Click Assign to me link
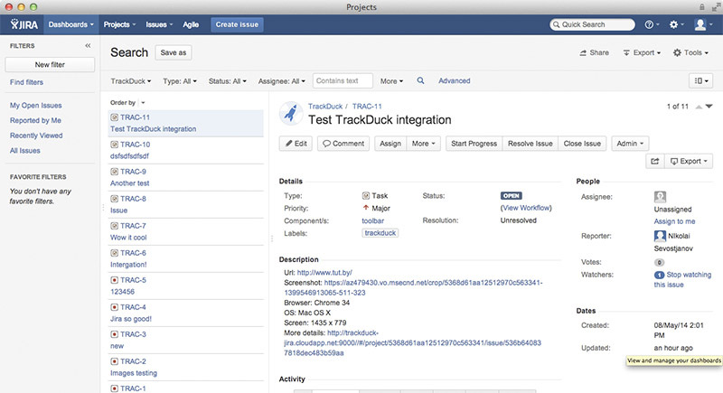Viewport: 723px width, 393px height. [x=674, y=221]
